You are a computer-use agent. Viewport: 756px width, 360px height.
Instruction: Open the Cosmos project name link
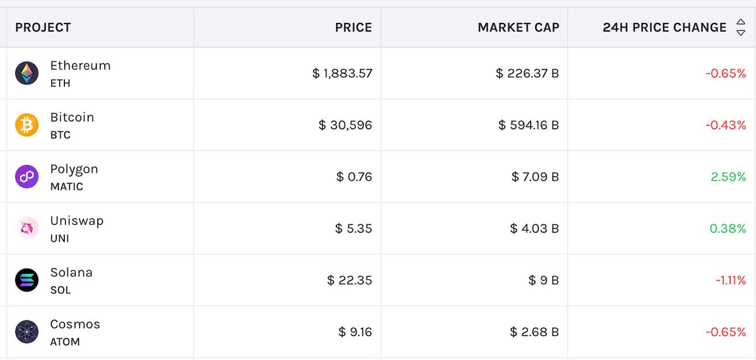75,324
